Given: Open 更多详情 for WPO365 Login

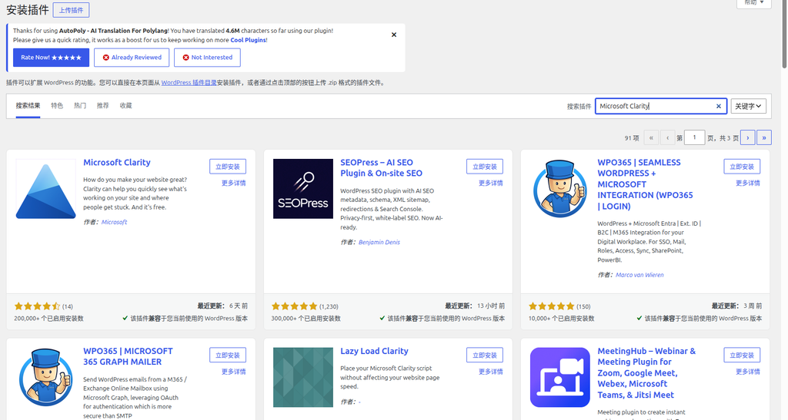Looking at the screenshot, I should [x=748, y=184].
